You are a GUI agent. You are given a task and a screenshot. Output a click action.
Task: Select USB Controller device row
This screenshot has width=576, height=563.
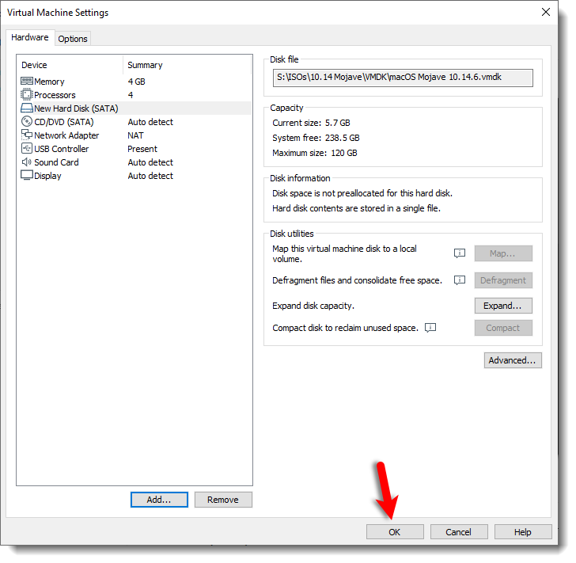tap(135, 149)
